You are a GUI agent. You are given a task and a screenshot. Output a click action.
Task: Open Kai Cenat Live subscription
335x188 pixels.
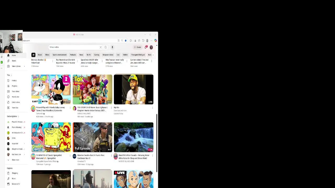16,155
